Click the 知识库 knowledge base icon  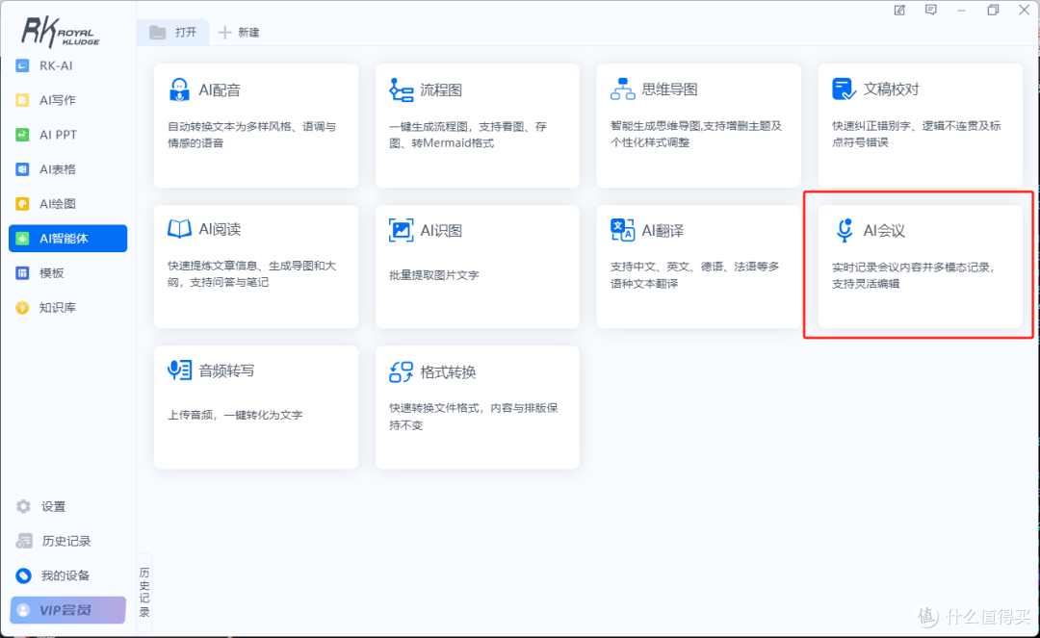coord(22,307)
